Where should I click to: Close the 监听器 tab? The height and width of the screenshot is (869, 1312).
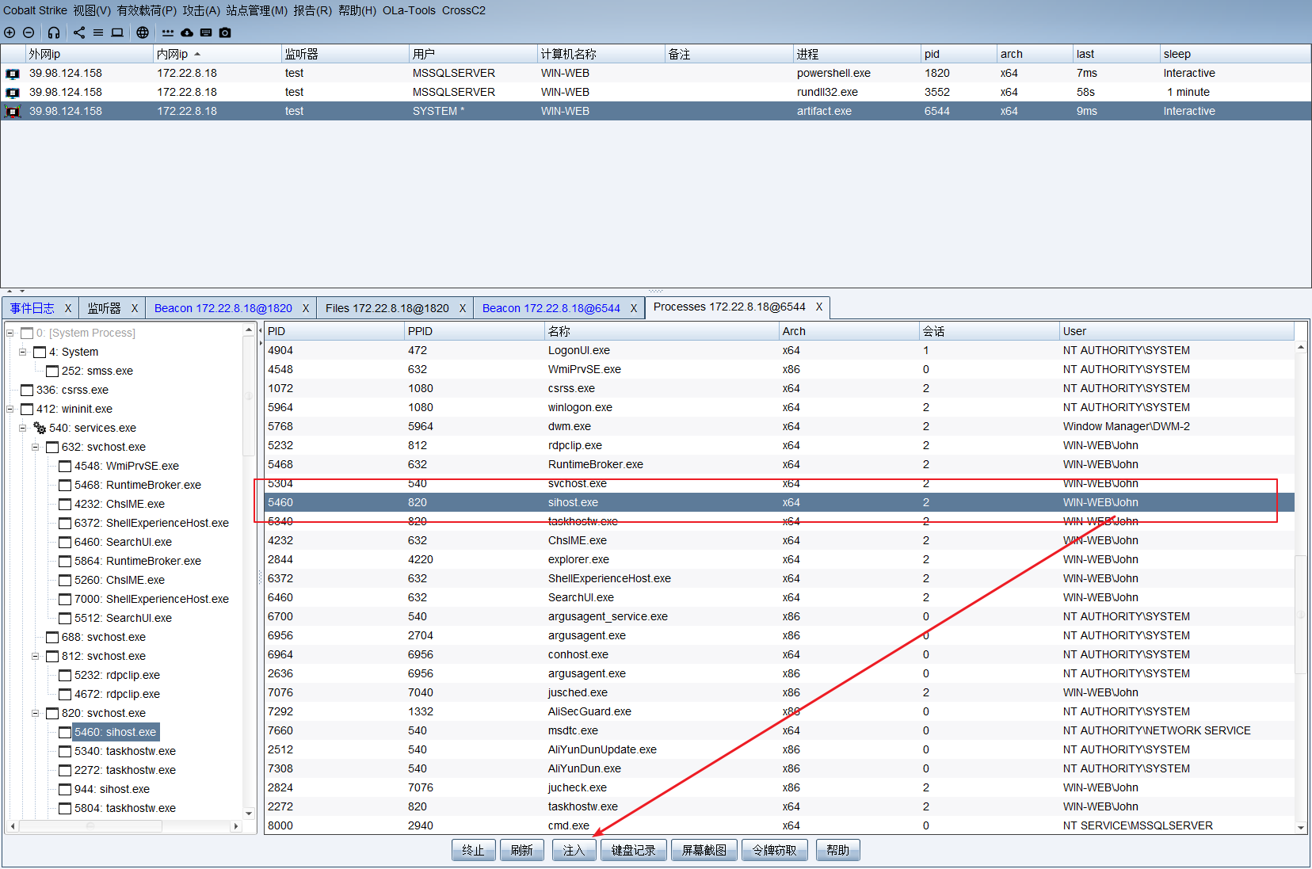tap(135, 308)
